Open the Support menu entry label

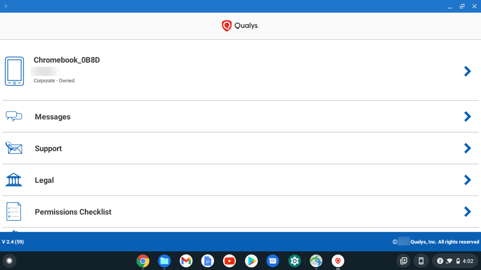point(48,149)
